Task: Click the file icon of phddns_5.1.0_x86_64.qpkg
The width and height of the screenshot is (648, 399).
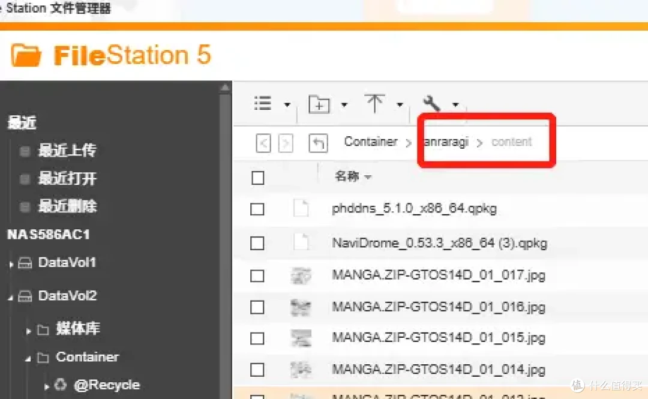Action: [301, 208]
